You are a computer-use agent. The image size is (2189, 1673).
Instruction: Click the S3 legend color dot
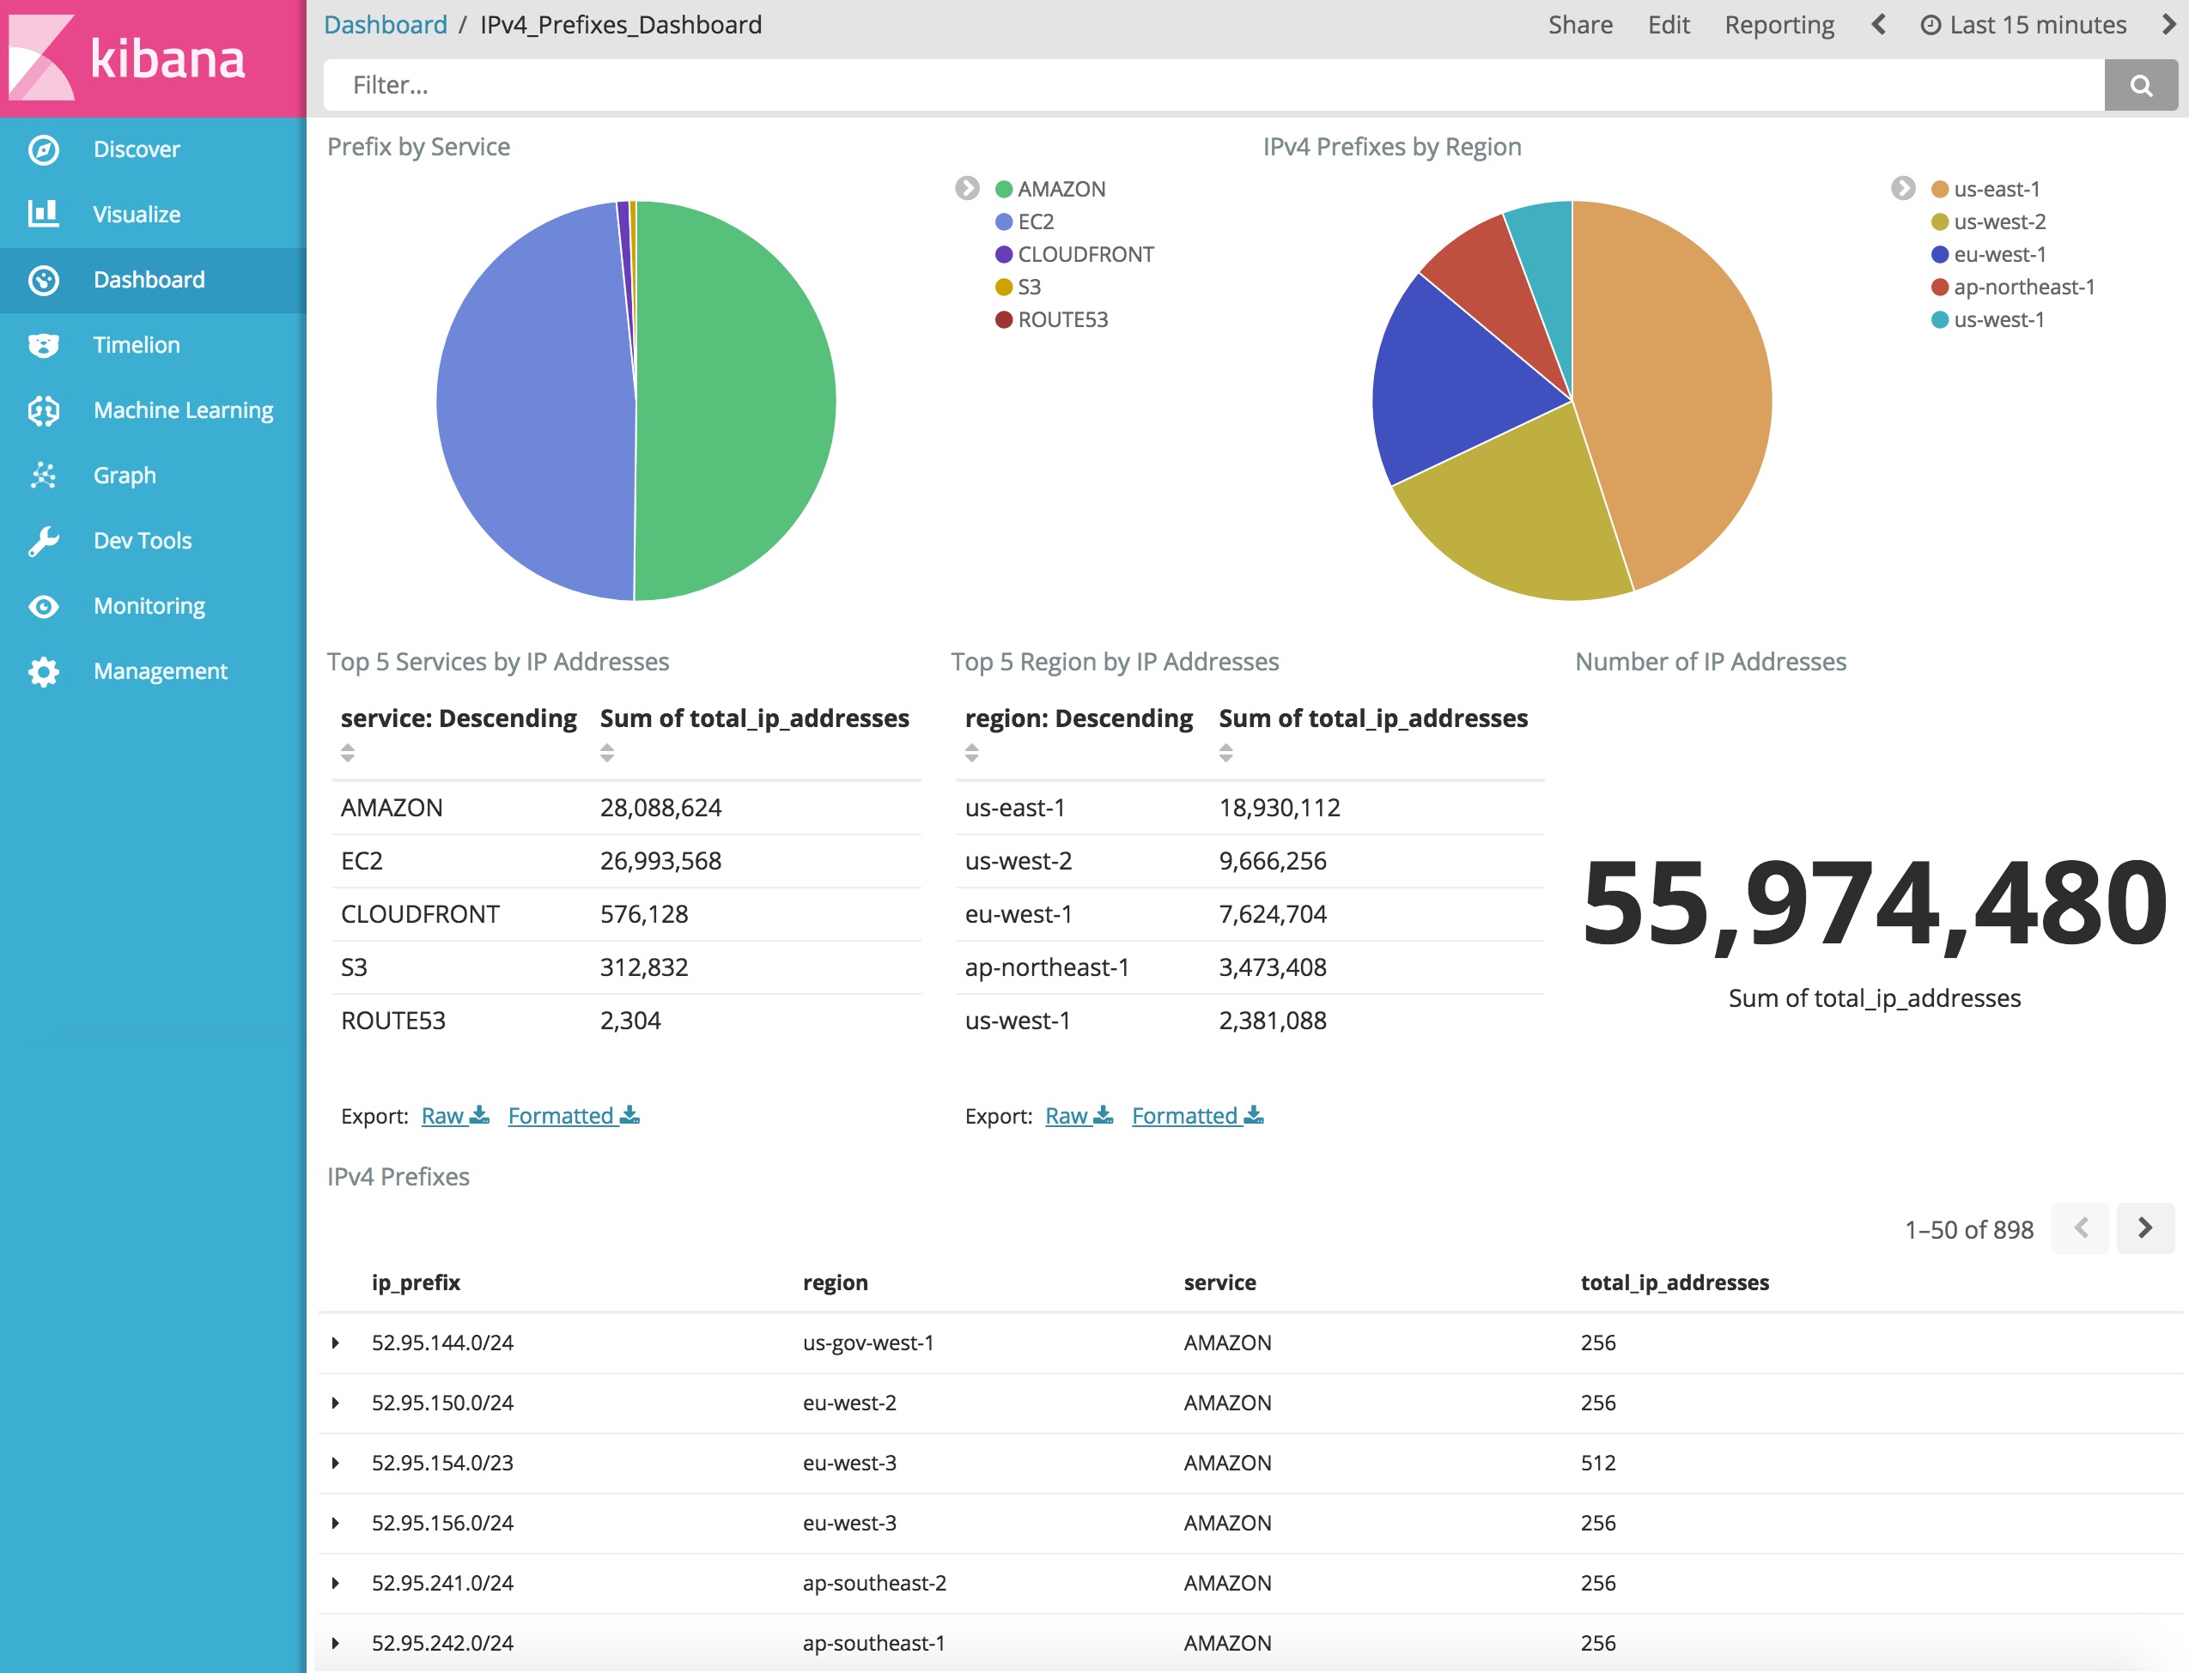point(1003,287)
